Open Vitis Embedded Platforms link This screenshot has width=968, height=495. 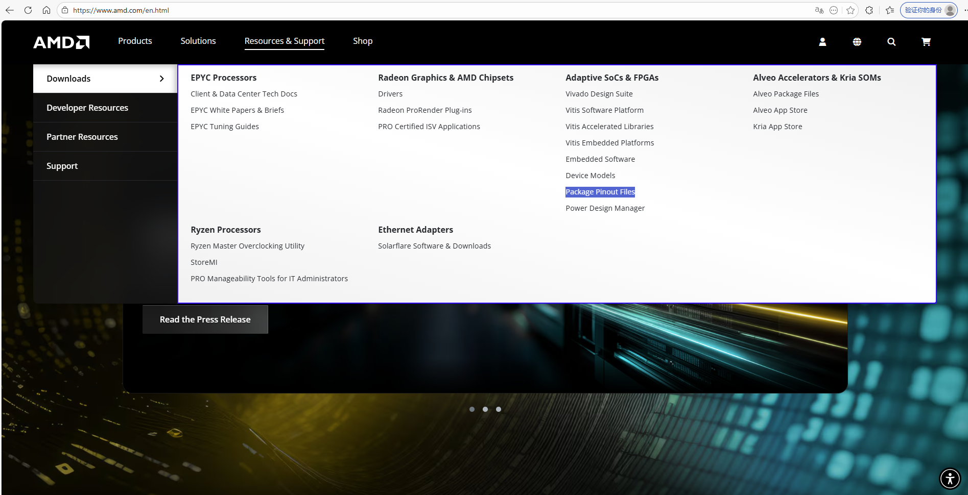pyautogui.click(x=610, y=143)
